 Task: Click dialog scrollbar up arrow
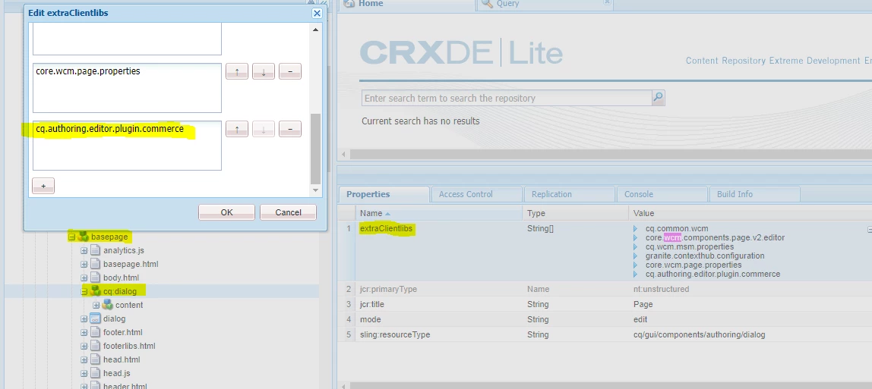click(315, 30)
